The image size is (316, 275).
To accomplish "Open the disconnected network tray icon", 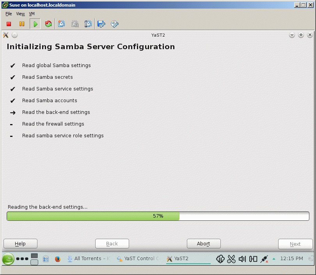I will tap(264, 259).
